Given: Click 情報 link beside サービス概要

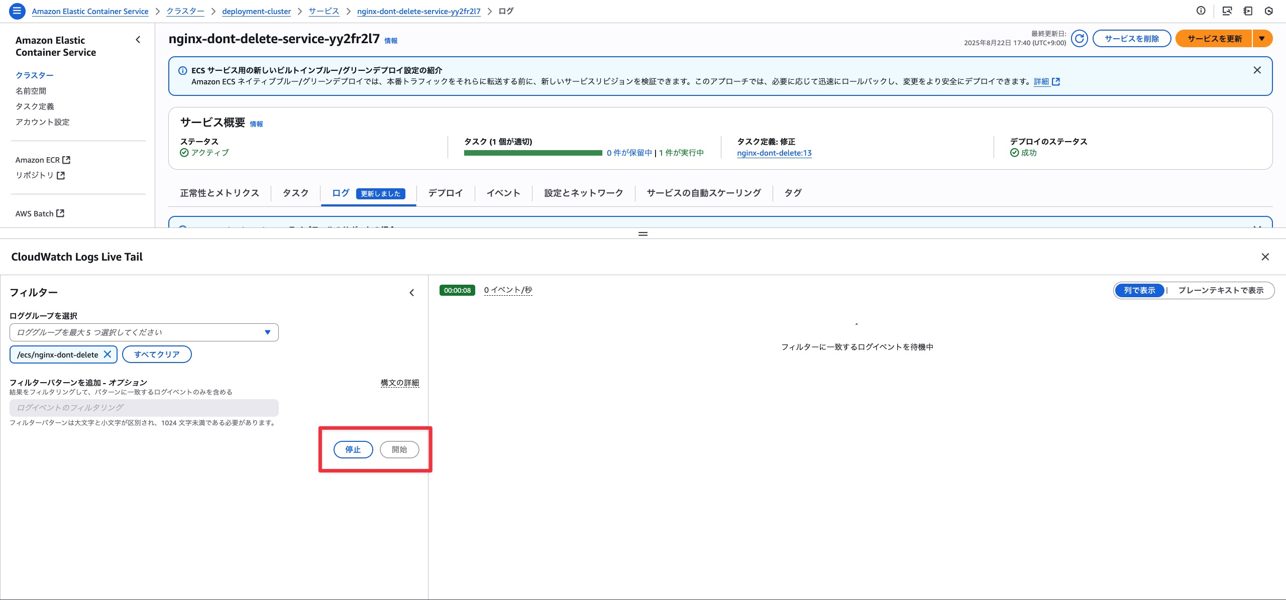Looking at the screenshot, I should click(256, 125).
